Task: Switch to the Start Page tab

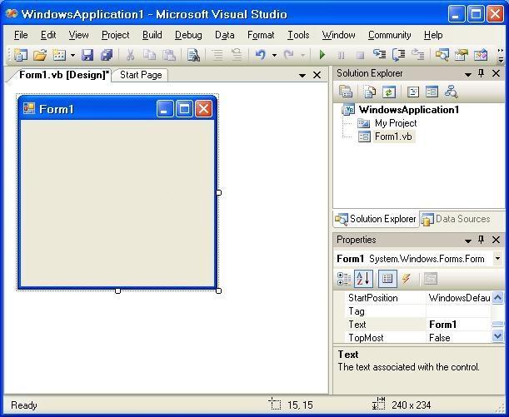Action: point(141,75)
